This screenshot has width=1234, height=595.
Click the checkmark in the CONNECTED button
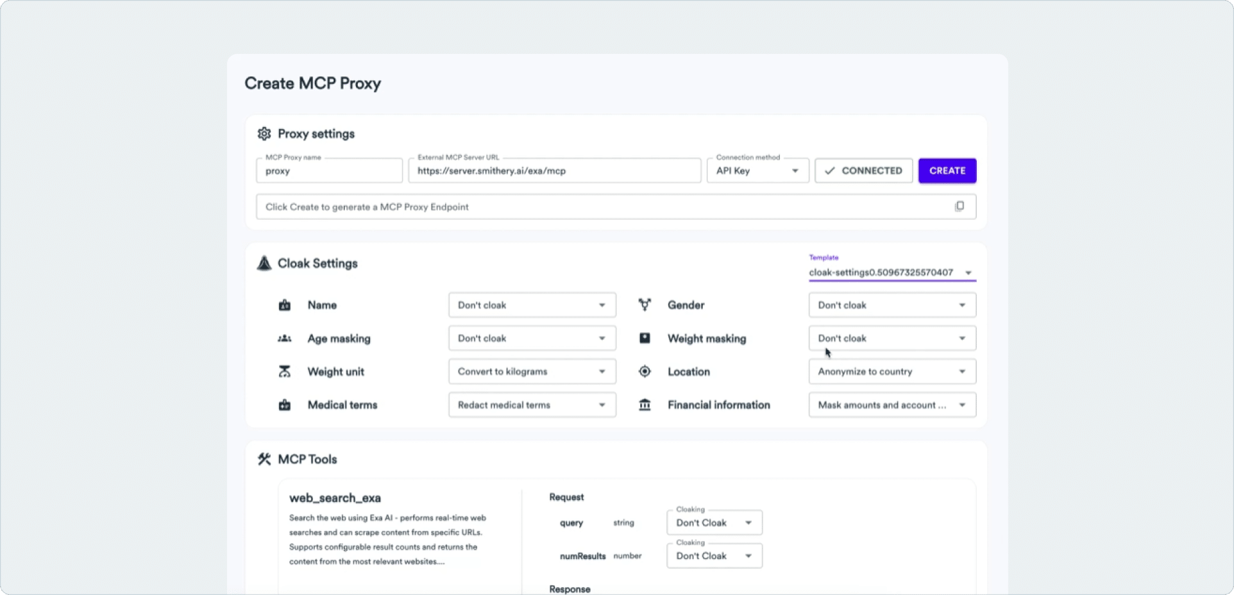point(830,171)
